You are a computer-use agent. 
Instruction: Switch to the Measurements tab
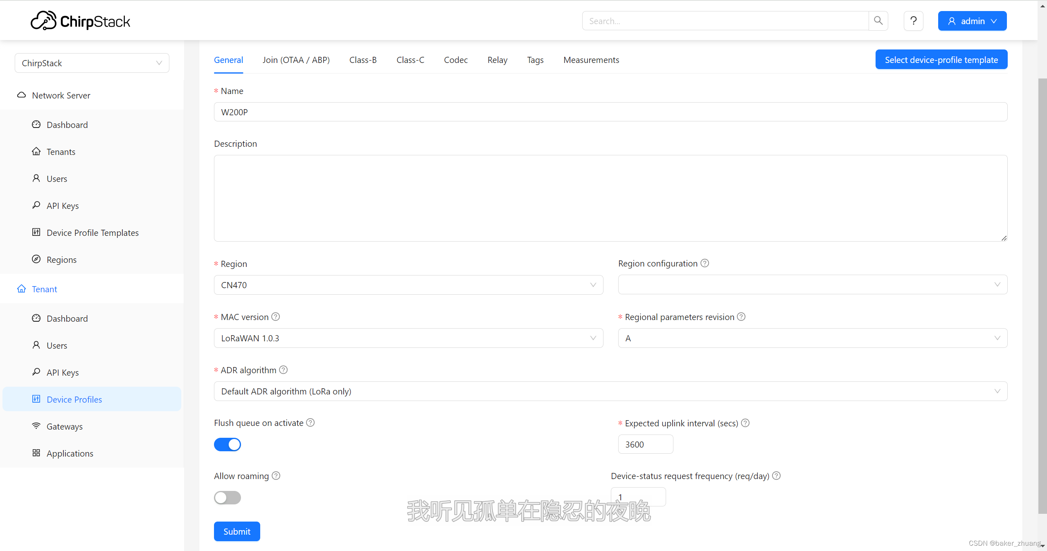591,60
